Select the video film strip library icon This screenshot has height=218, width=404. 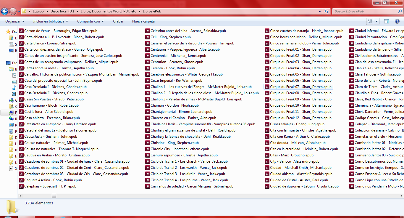pyautogui.click(x=14, y=94)
